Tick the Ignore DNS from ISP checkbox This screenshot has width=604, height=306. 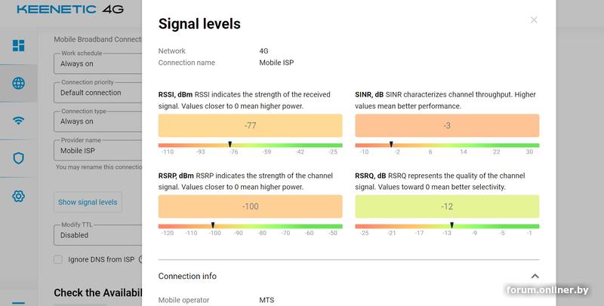[x=58, y=259]
